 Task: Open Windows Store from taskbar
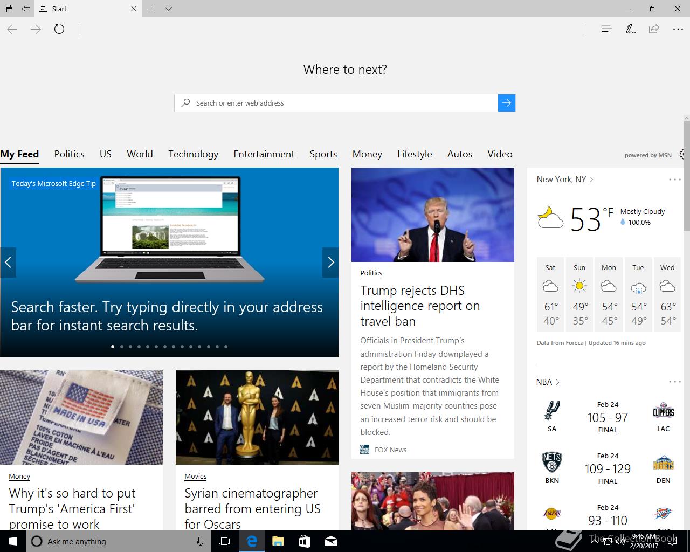click(x=304, y=541)
